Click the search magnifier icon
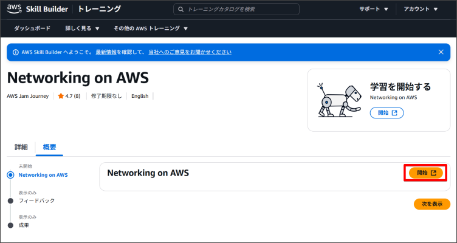 tap(180, 9)
